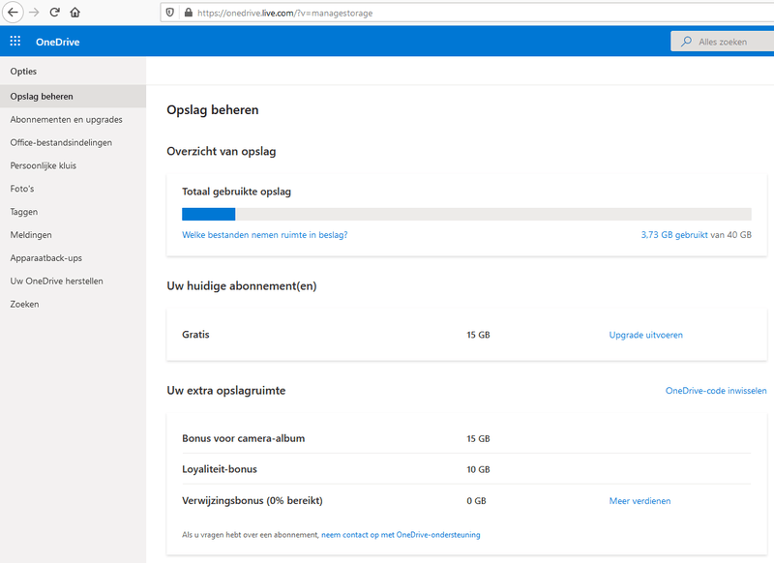Viewport: 774px width, 563px height.
Task: Click Verwijzingsbonus (0% bereikt) label
Action: click(x=253, y=501)
